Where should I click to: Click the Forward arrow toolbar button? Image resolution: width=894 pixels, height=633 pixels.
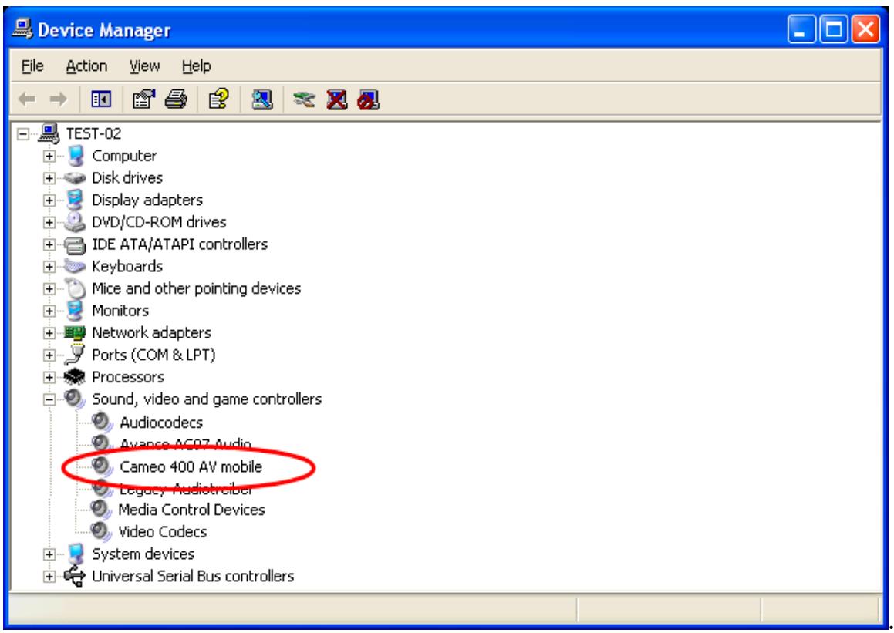58,99
